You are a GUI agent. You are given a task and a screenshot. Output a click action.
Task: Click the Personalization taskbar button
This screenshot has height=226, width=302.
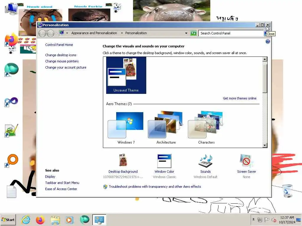(99, 220)
